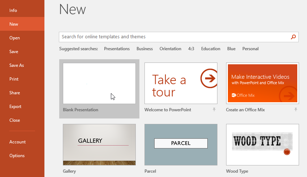Screen dimensions: 307x177
Task: Select Open in the sidebar
Action: tap(14, 38)
